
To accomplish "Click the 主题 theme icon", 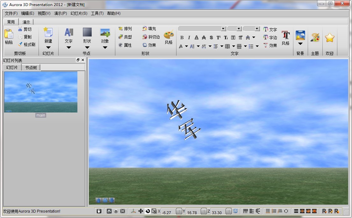I will [315, 37].
